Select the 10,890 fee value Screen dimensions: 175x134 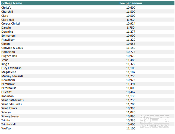tap(131, 116)
